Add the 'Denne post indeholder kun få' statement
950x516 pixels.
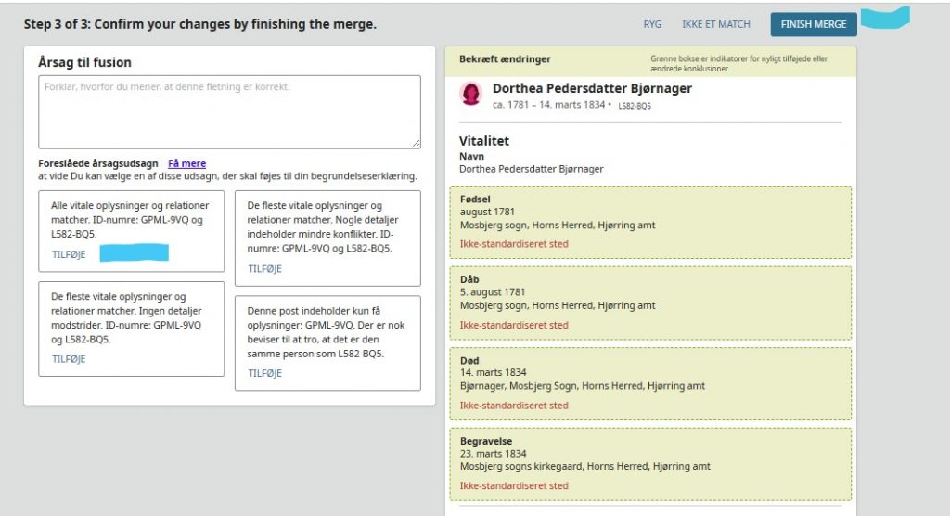[x=264, y=373]
